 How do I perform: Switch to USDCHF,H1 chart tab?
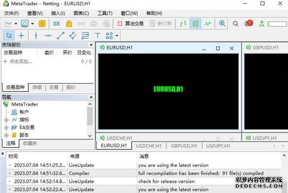[x=149, y=146]
